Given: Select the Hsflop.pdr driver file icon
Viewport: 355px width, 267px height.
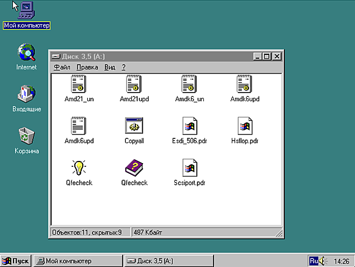Looking at the screenshot, I should (245, 126).
